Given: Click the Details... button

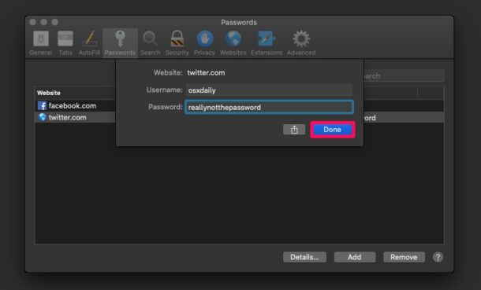Looking at the screenshot, I should click(304, 257).
